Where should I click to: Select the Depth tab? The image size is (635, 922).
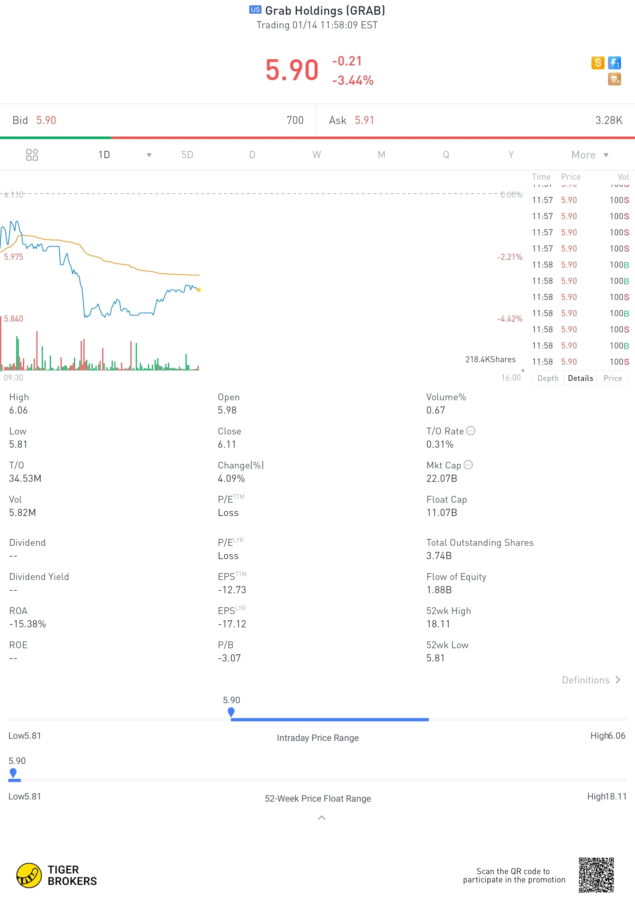click(547, 378)
